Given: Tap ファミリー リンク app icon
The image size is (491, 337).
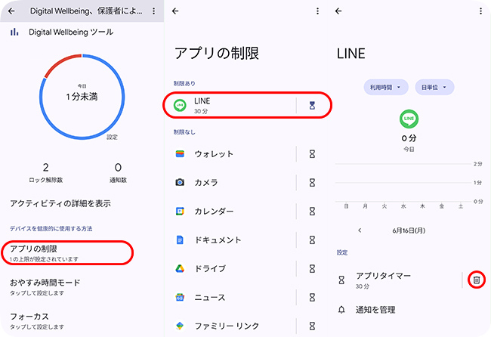Looking at the screenshot, I should point(180,326).
